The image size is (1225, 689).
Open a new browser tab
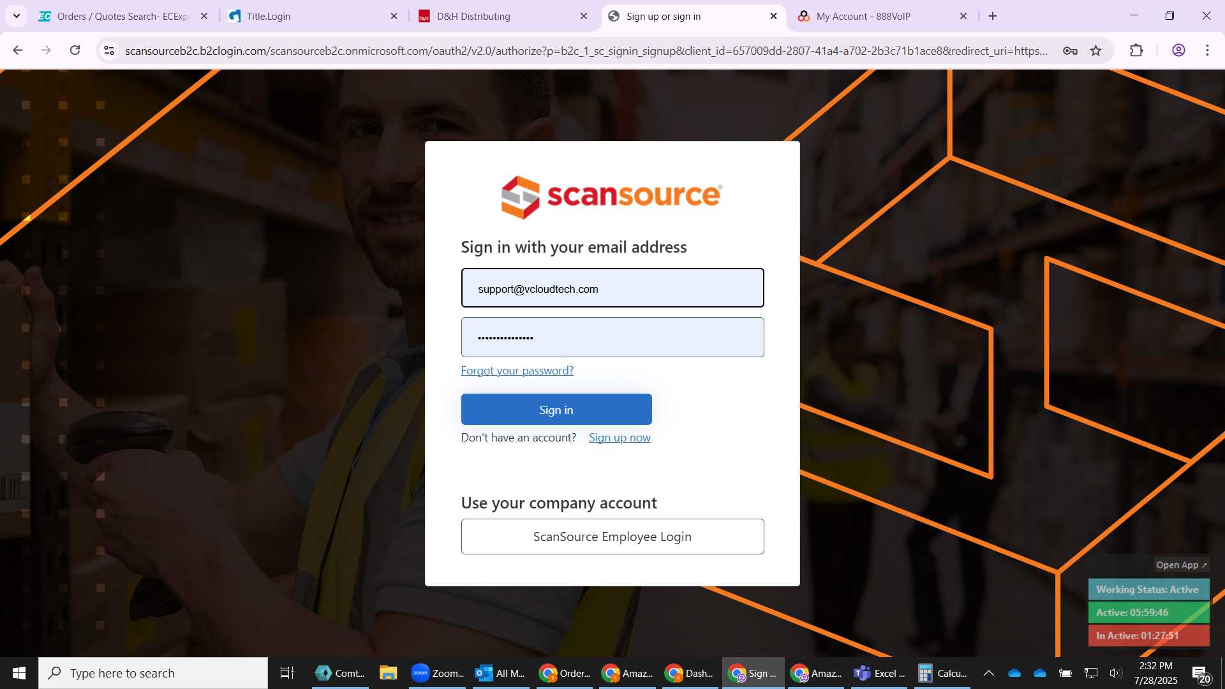[993, 16]
